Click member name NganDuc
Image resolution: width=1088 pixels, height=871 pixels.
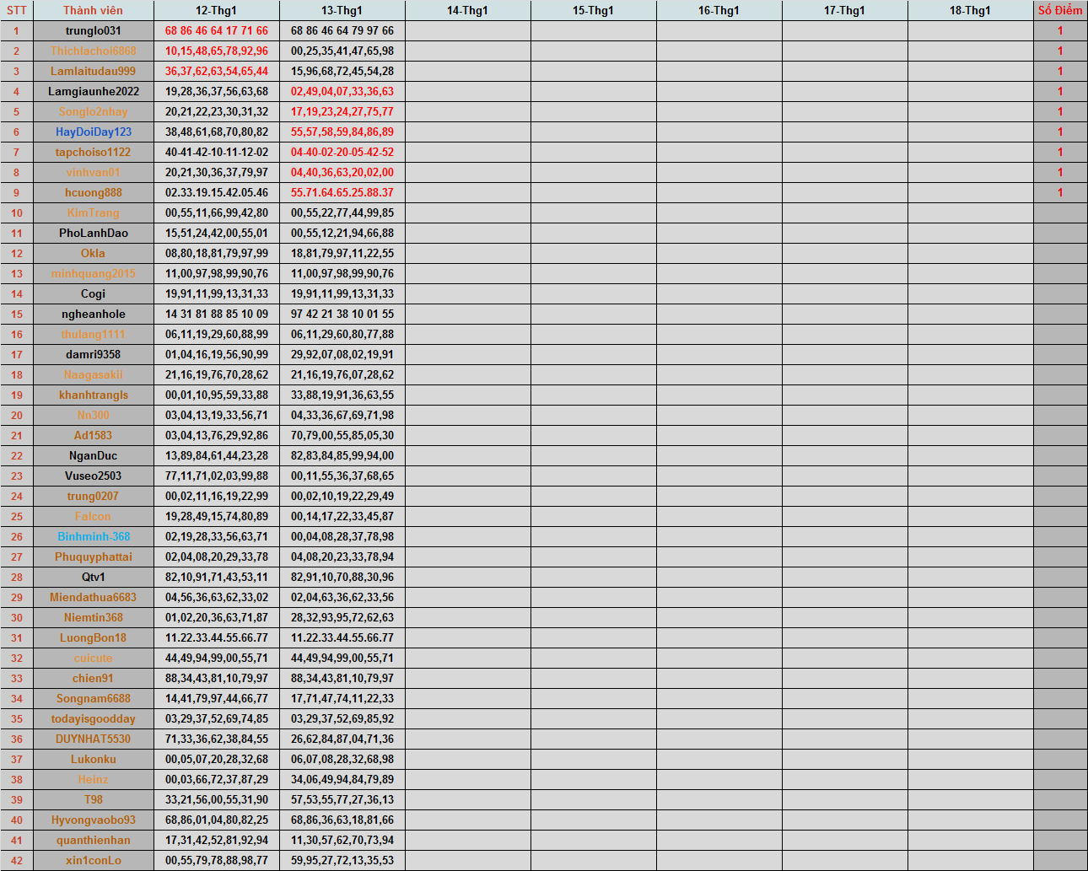click(93, 455)
